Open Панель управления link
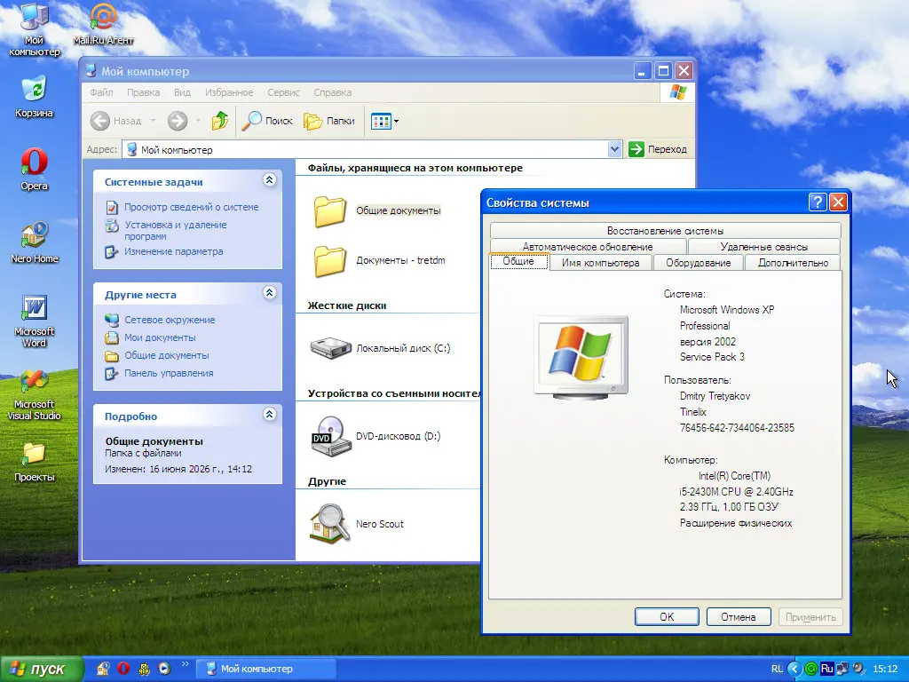This screenshot has height=682, width=909. (169, 374)
